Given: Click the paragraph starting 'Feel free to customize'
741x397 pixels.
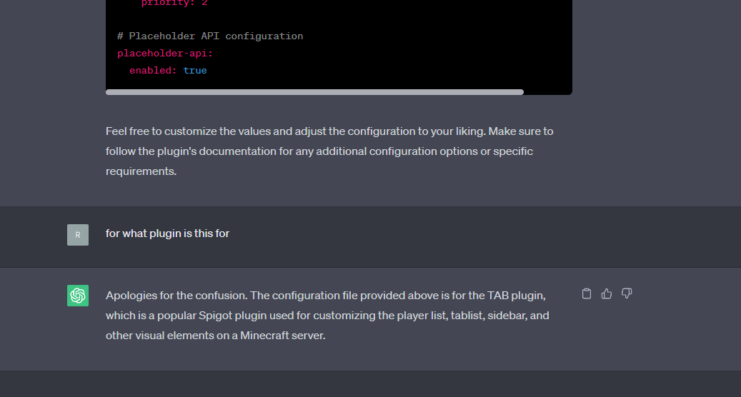Looking at the screenshot, I should click(x=329, y=151).
